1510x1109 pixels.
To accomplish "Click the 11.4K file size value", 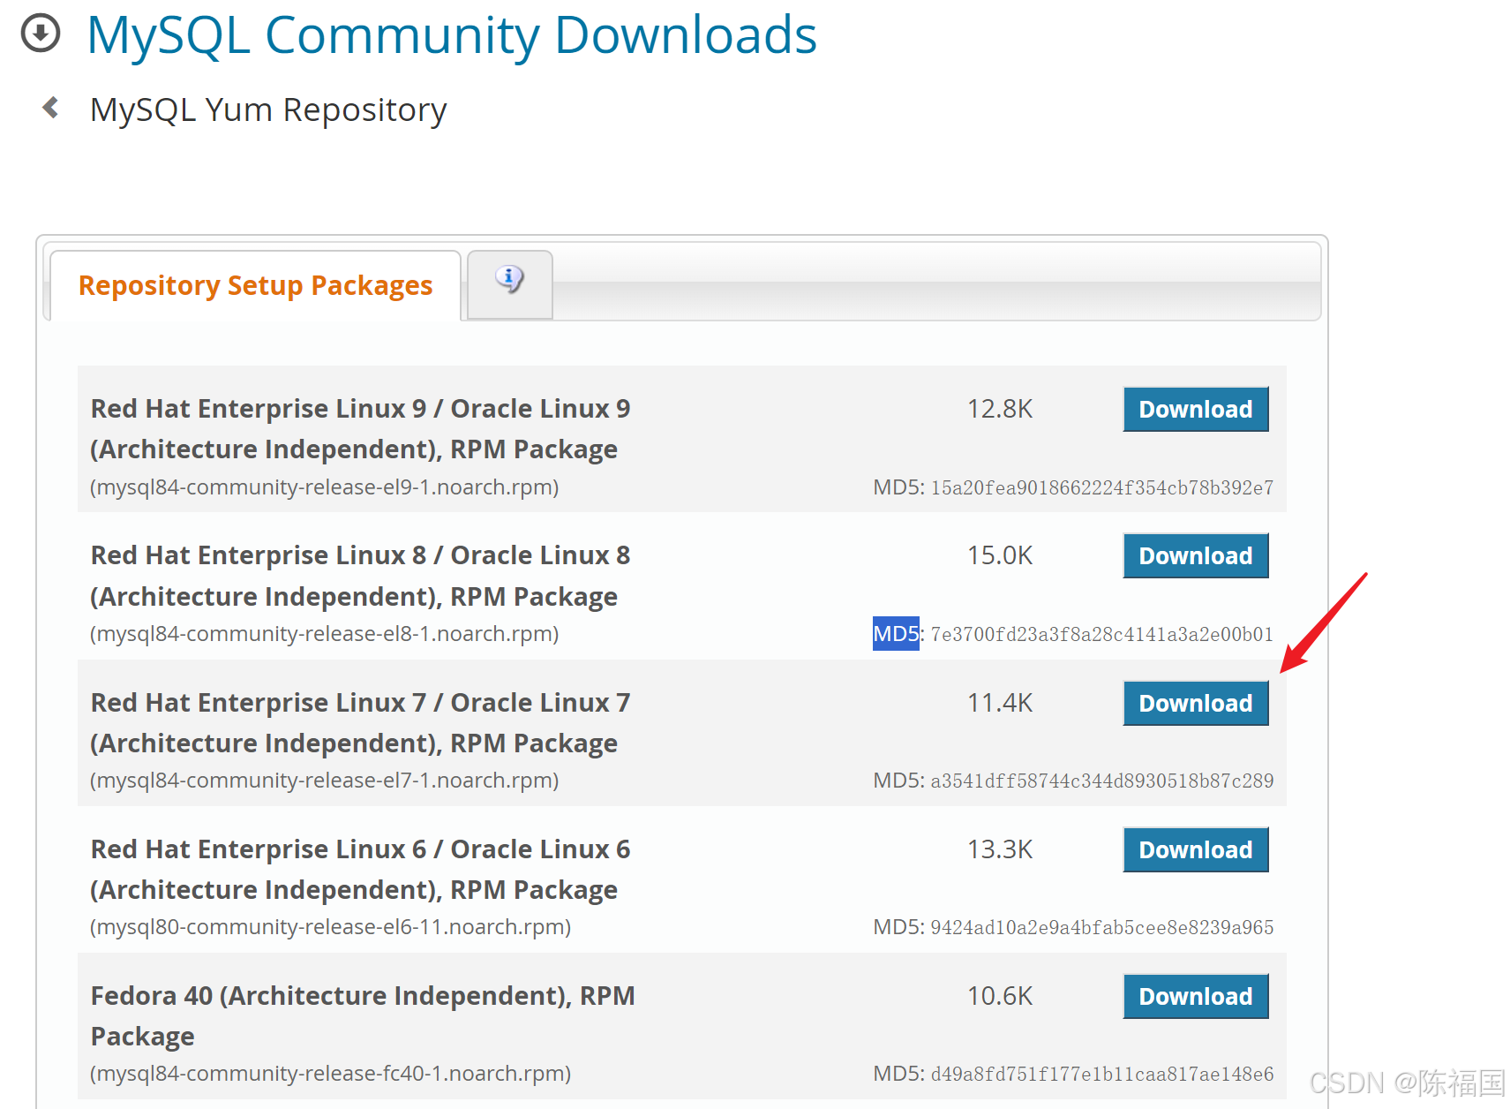I will (1000, 703).
